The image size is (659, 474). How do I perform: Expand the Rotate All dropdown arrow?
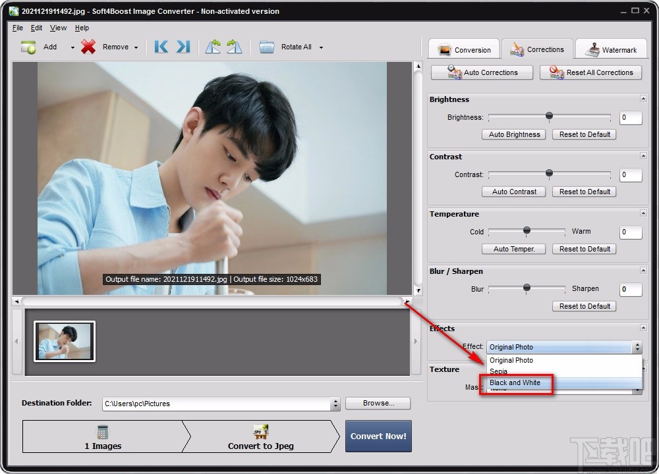321,47
